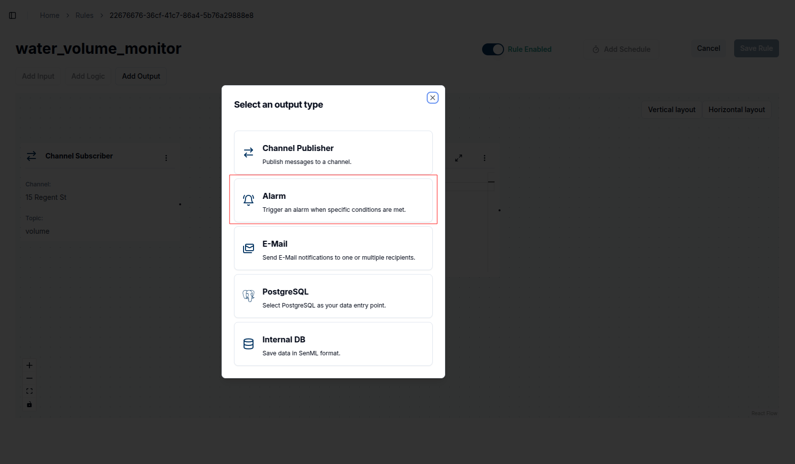Zoom in on the flow canvas
This screenshot has width=795, height=464.
click(29, 365)
